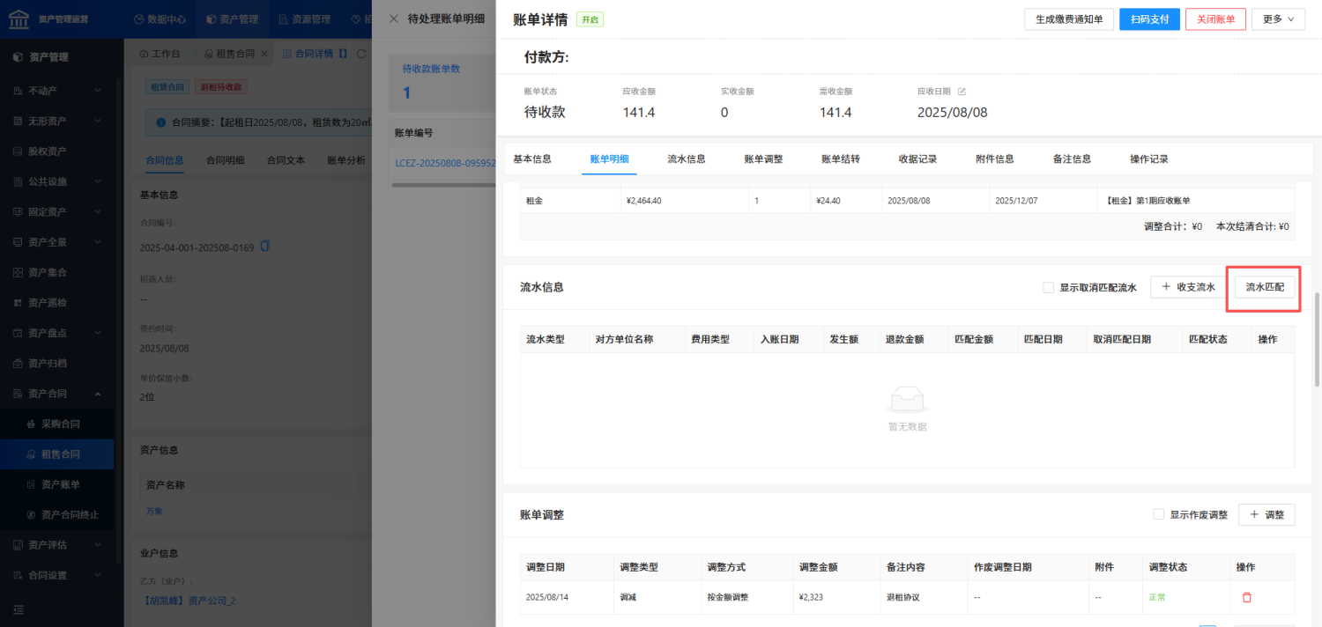This screenshot has height=627, width=1322.
Task: Click the 收支流水 add button
Action: click(x=1188, y=287)
